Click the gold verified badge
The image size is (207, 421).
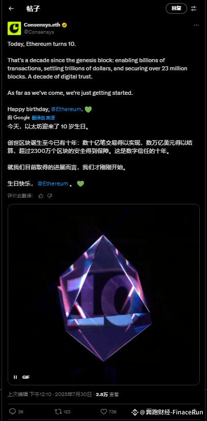[x=64, y=25]
